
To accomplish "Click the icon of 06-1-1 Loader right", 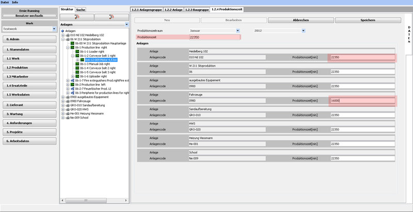I will (77, 52).
